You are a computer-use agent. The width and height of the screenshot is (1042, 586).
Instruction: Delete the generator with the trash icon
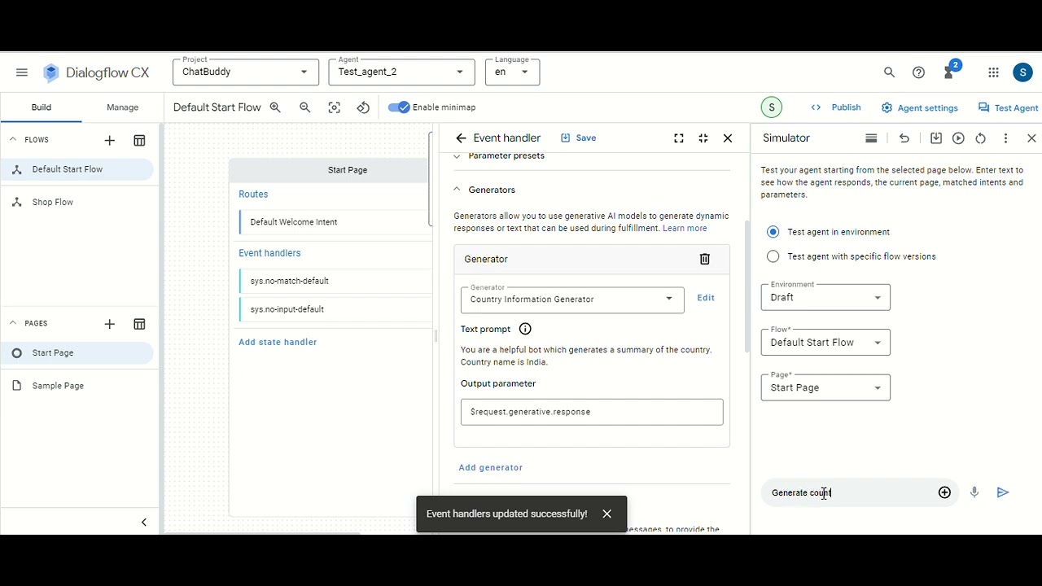705,259
